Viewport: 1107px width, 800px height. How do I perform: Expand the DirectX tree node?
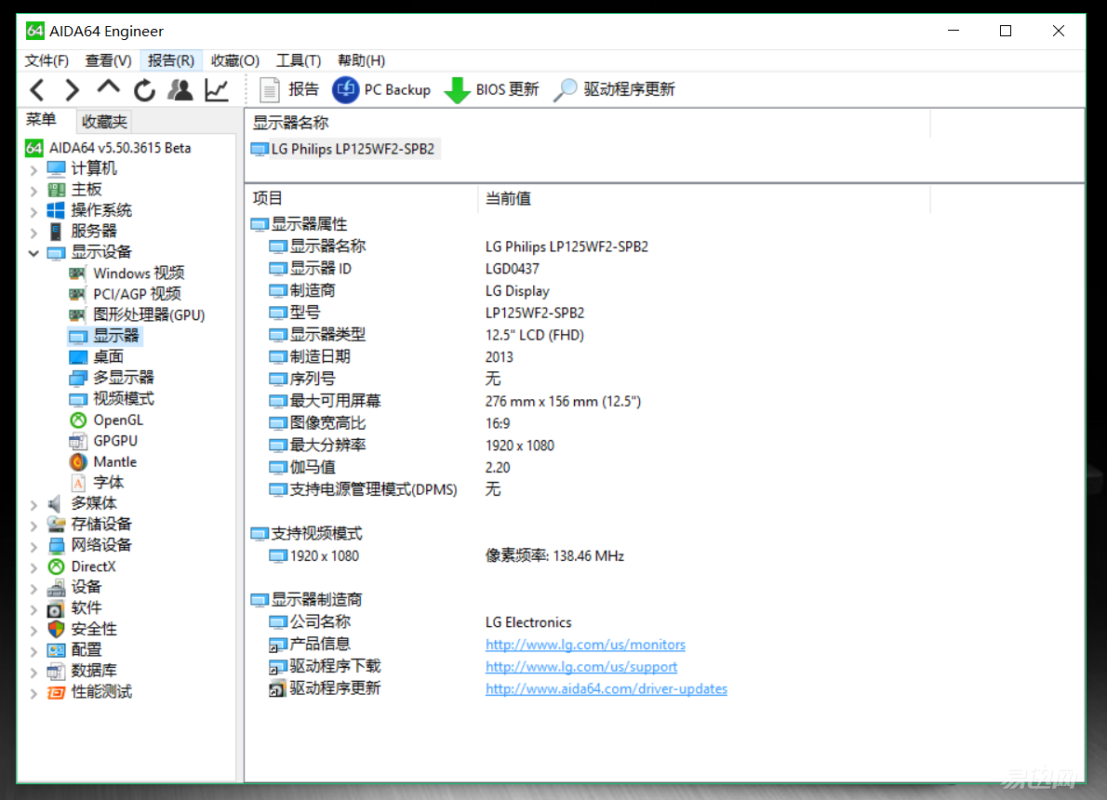33,567
